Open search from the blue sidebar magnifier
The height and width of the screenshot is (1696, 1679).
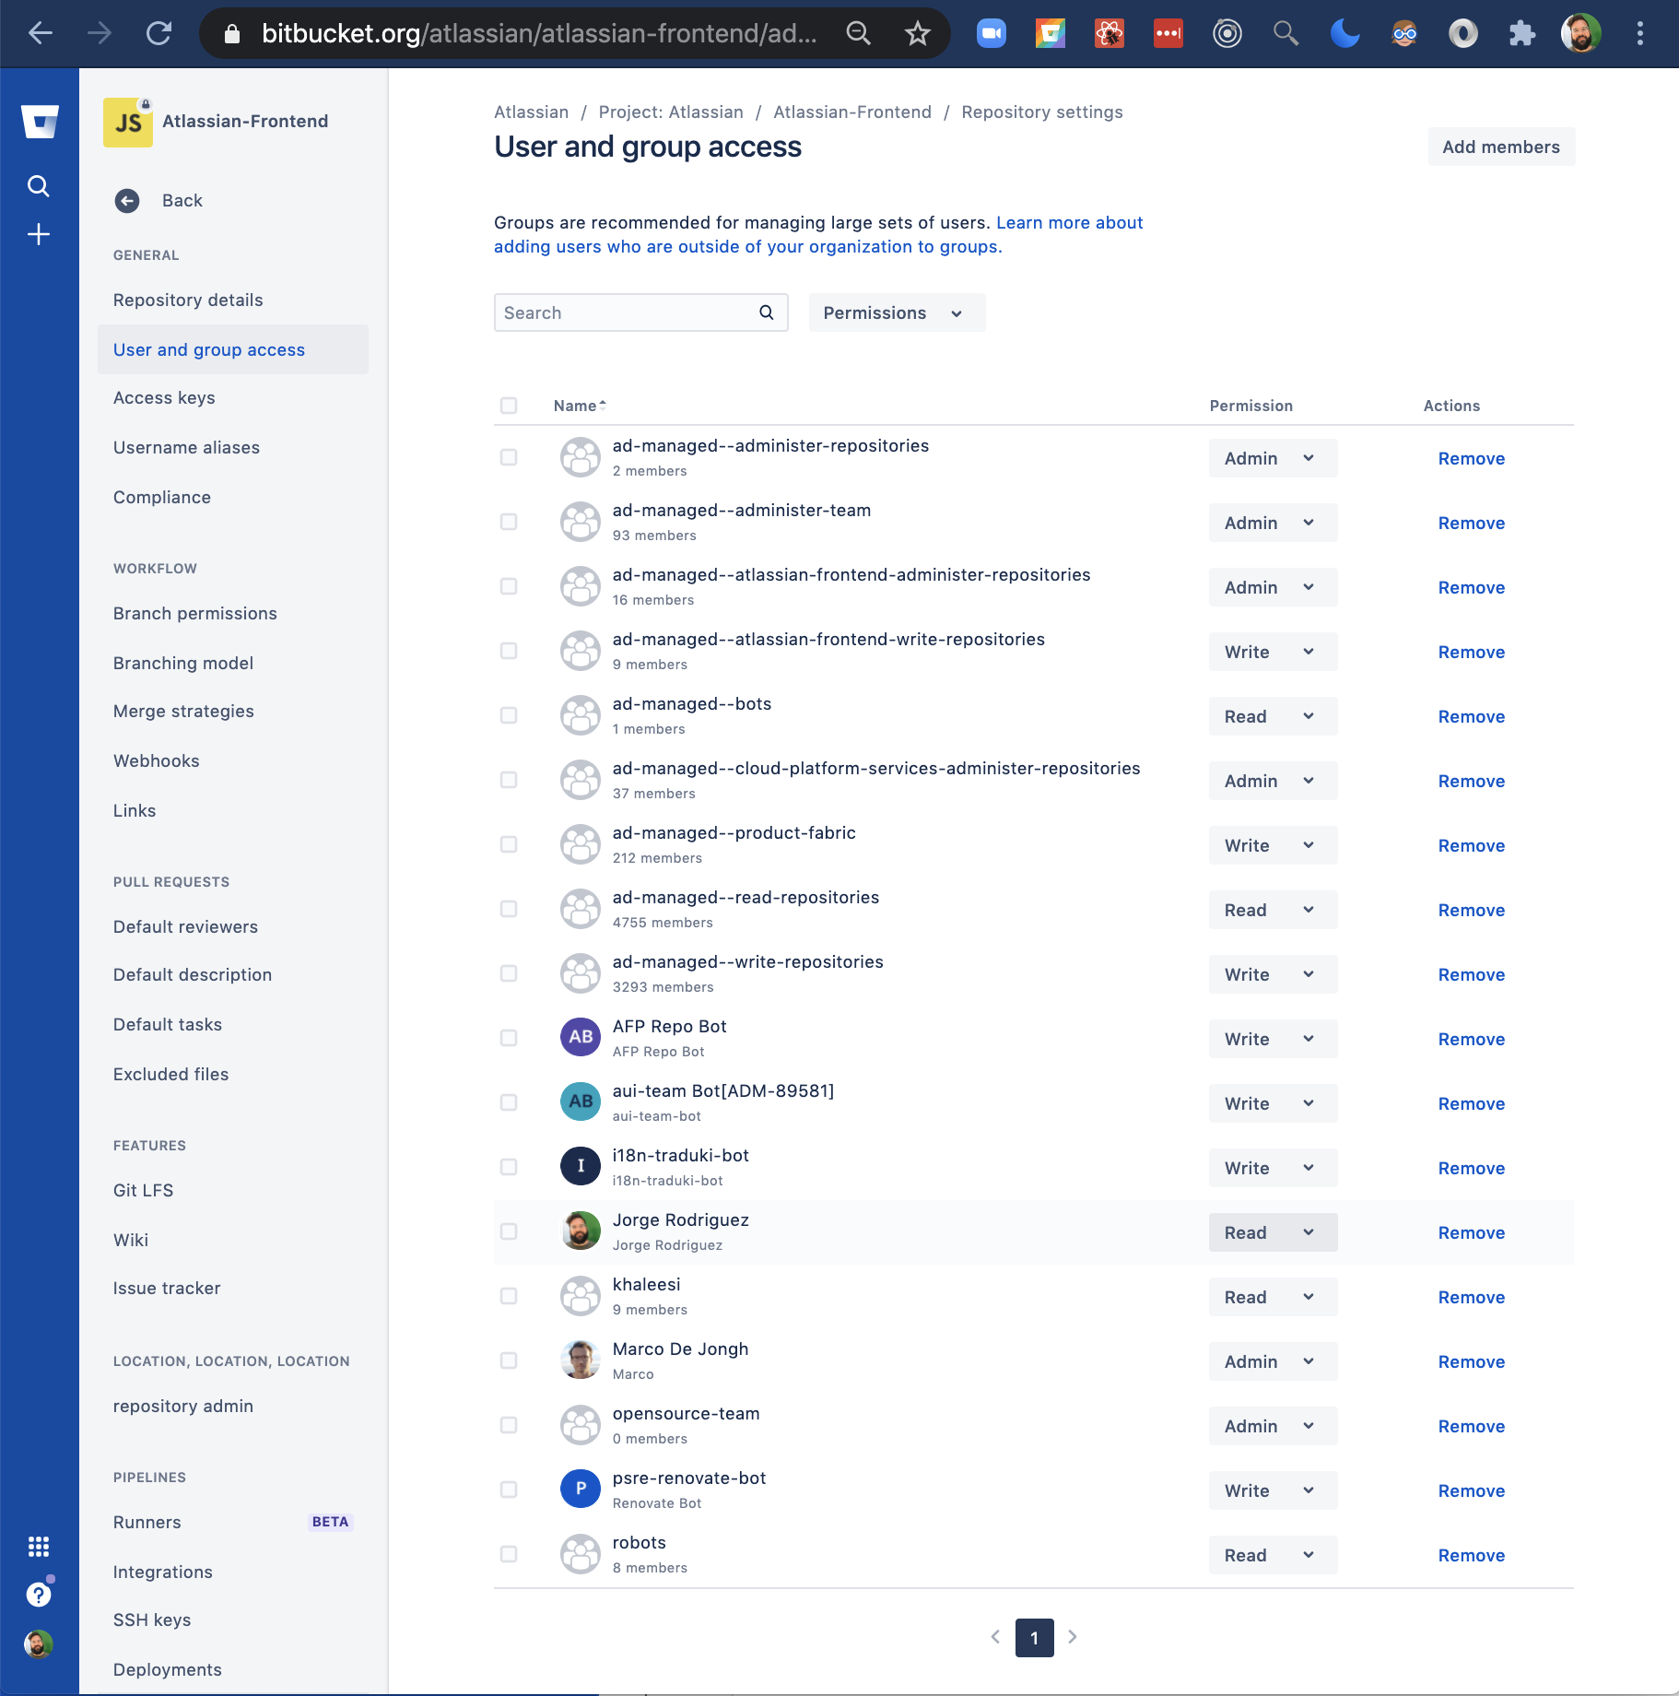tap(39, 185)
